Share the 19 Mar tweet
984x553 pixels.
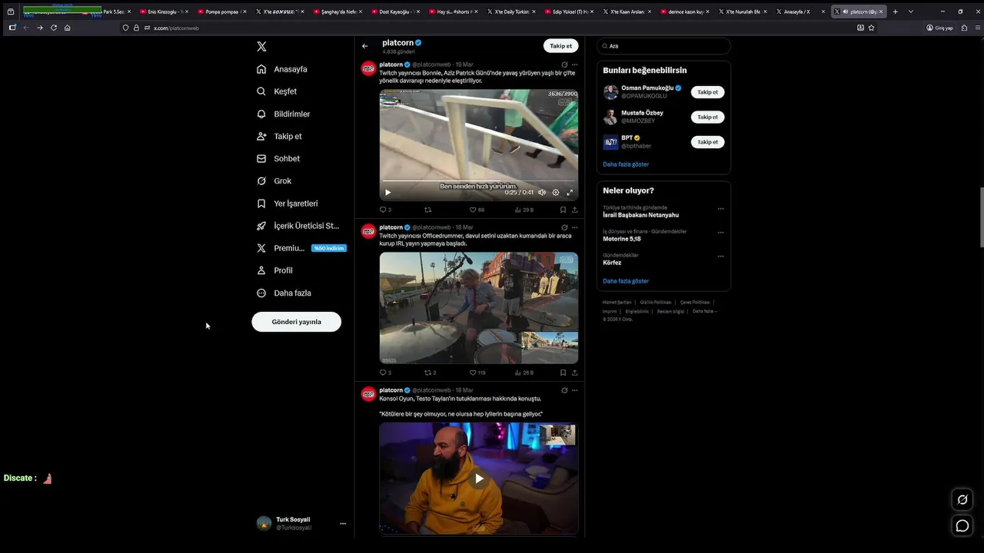click(574, 210)
